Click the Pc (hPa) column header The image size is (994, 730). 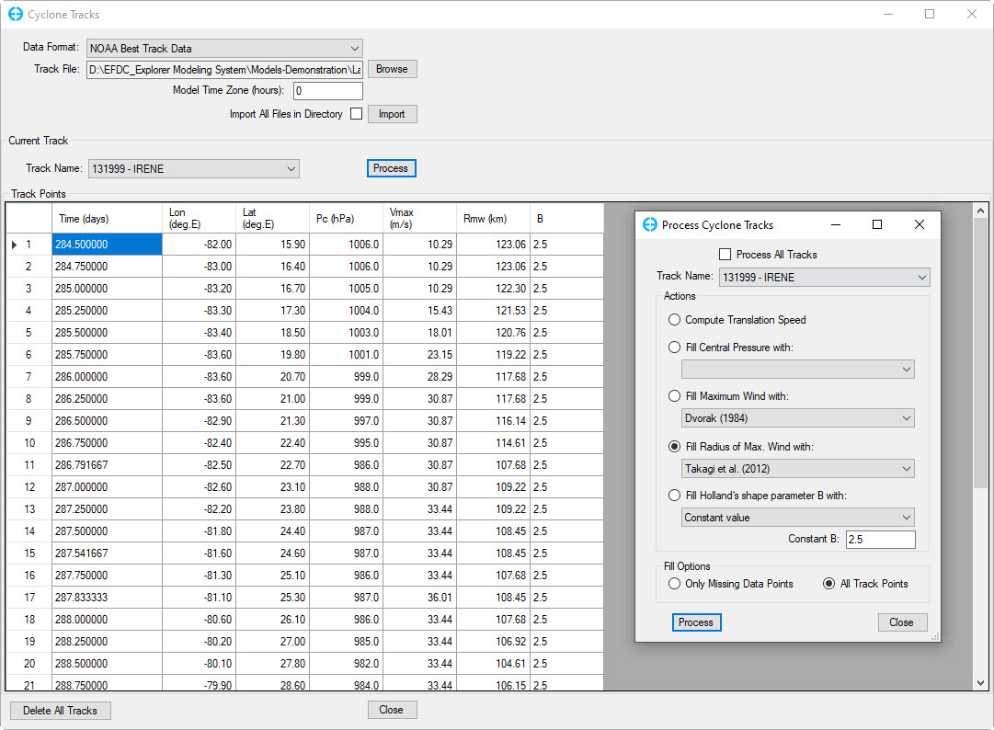(x=346, y=219)
